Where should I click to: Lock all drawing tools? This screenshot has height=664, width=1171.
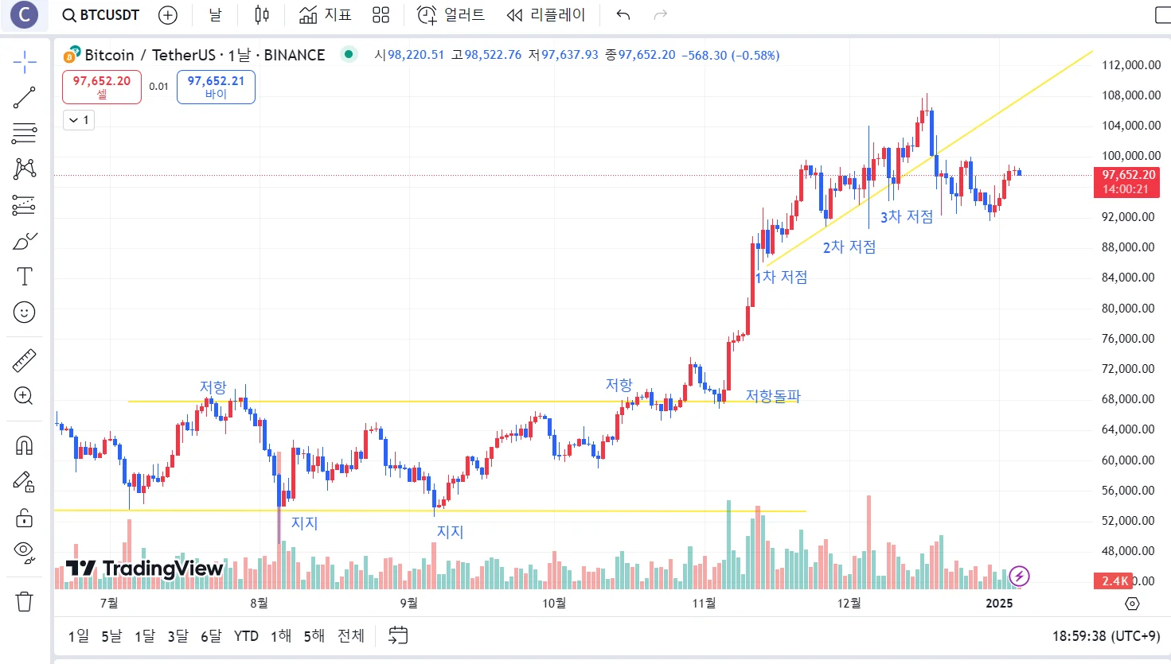[25, 518]
